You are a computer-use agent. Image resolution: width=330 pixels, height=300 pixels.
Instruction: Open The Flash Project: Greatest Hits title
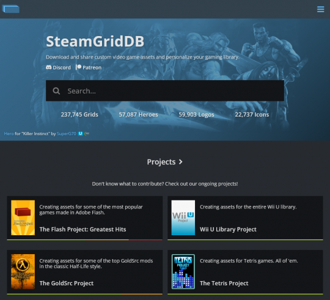point(82,229)
